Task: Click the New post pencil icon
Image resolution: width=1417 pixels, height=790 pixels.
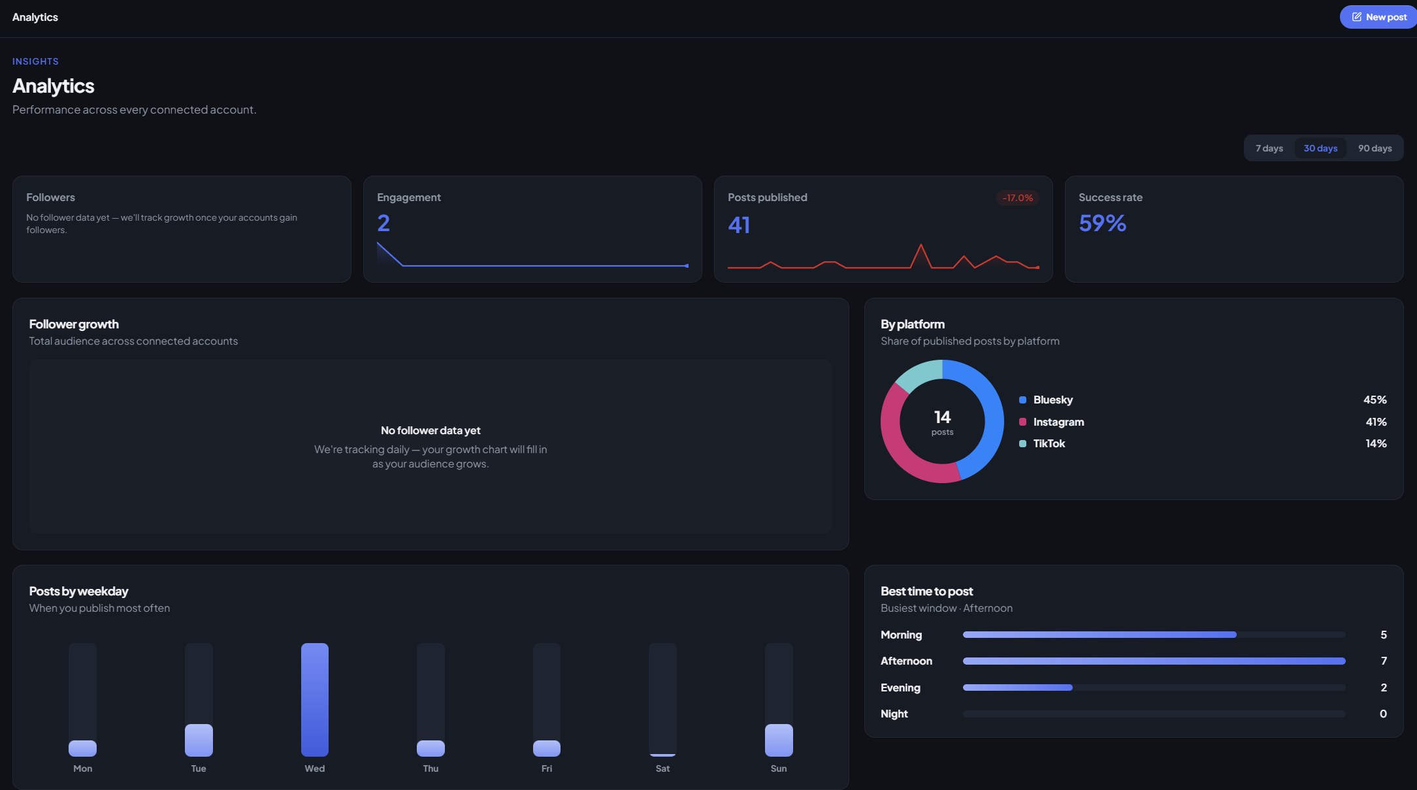Action: 1357,17
